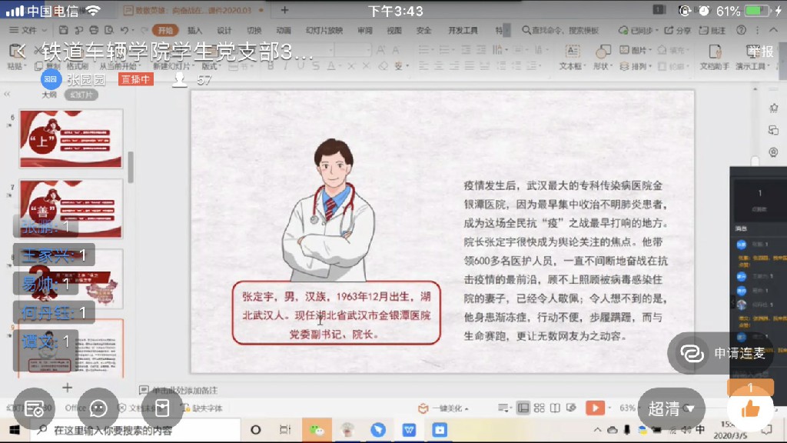Open the chat comment bubble icon
The image size is (787, 443).
click(98, 408)
